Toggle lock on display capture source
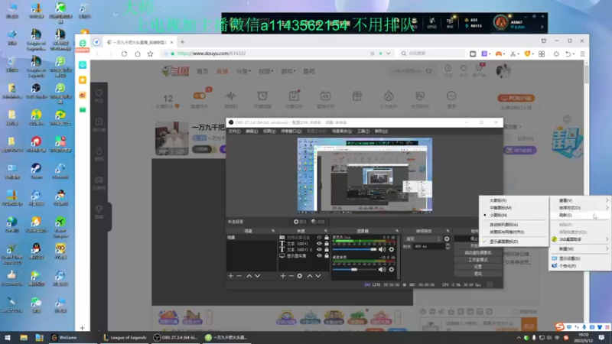 (x=327, y=256)
